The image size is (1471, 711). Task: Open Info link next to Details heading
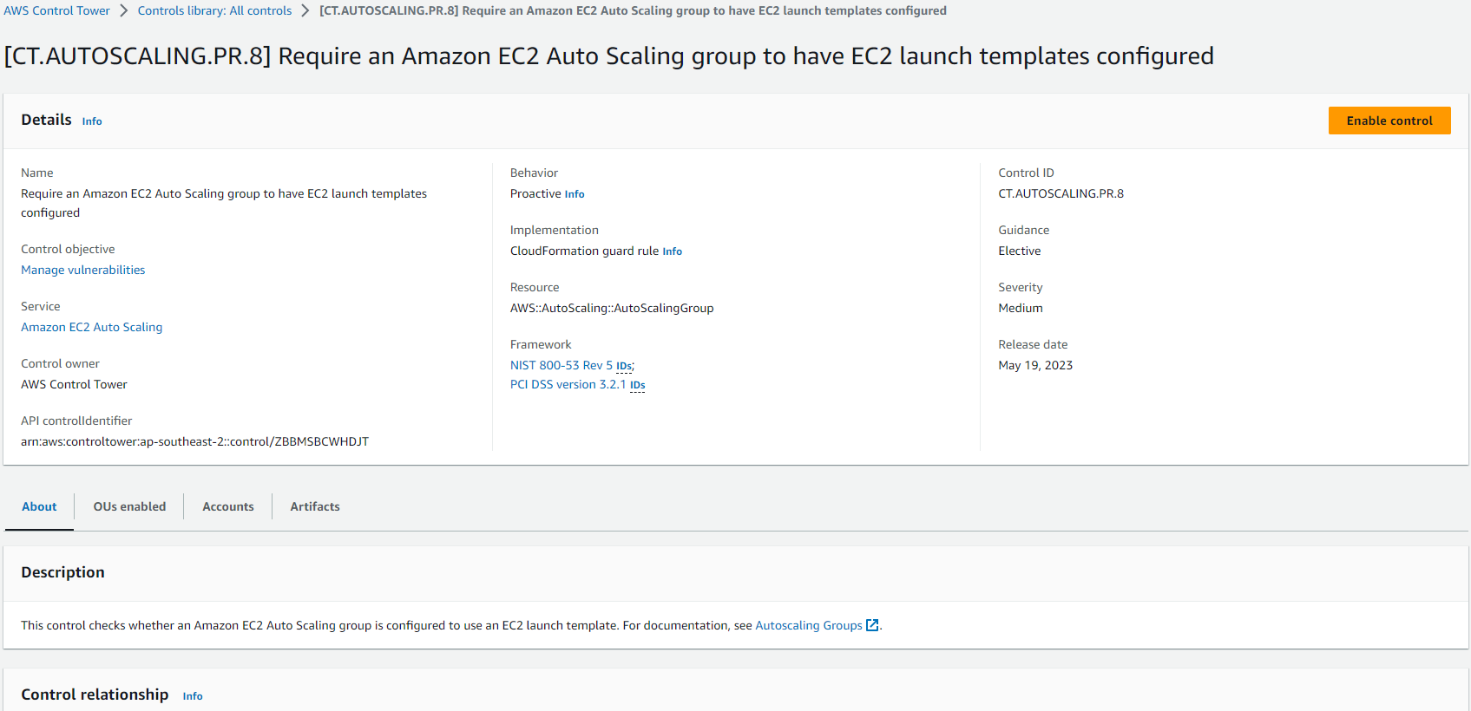click(92, 121)
